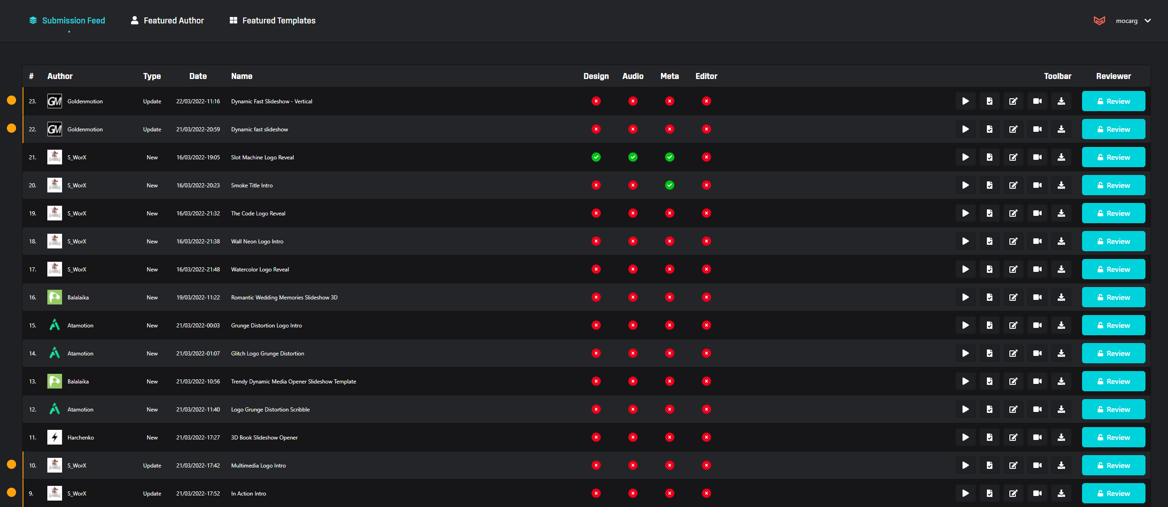The image size is (1168, 507).
Task: Click Goldenmotion avatar in row 23
Action: pos(55,101)
